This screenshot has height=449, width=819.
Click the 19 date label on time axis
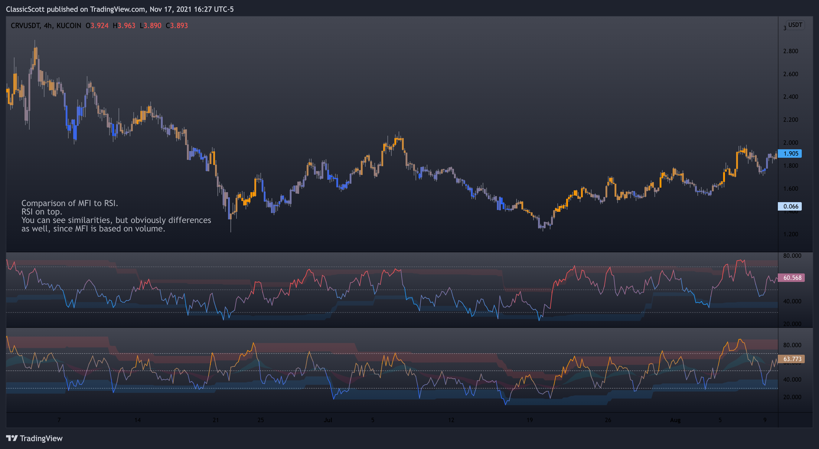pyautogui.click(x=530, y=420)
